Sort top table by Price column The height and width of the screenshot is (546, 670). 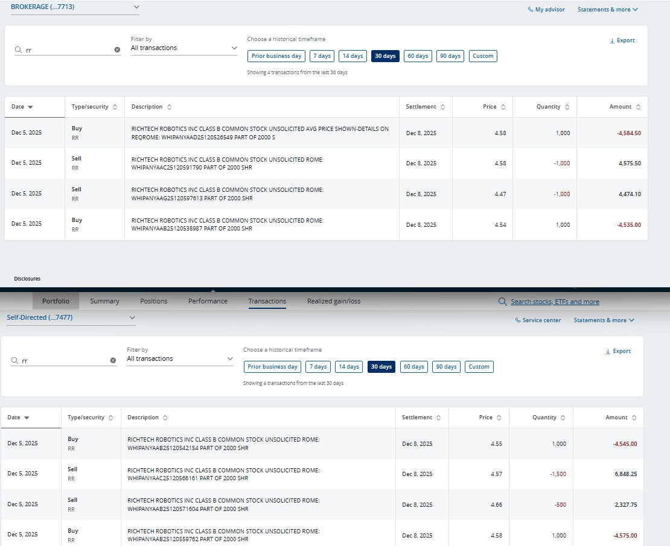(x=503, y=107)
